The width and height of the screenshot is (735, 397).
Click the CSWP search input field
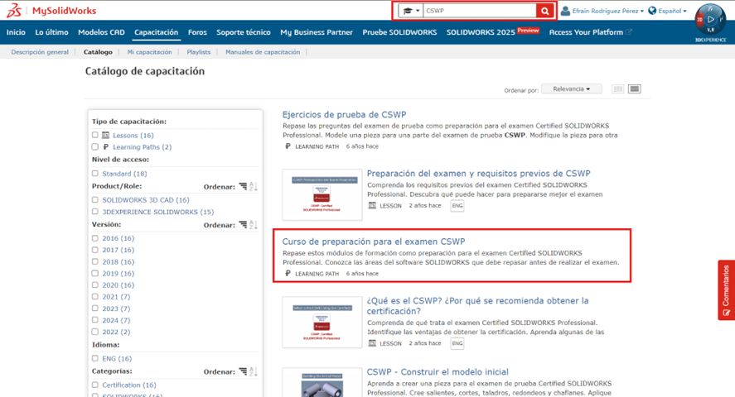tap(480, 11)
